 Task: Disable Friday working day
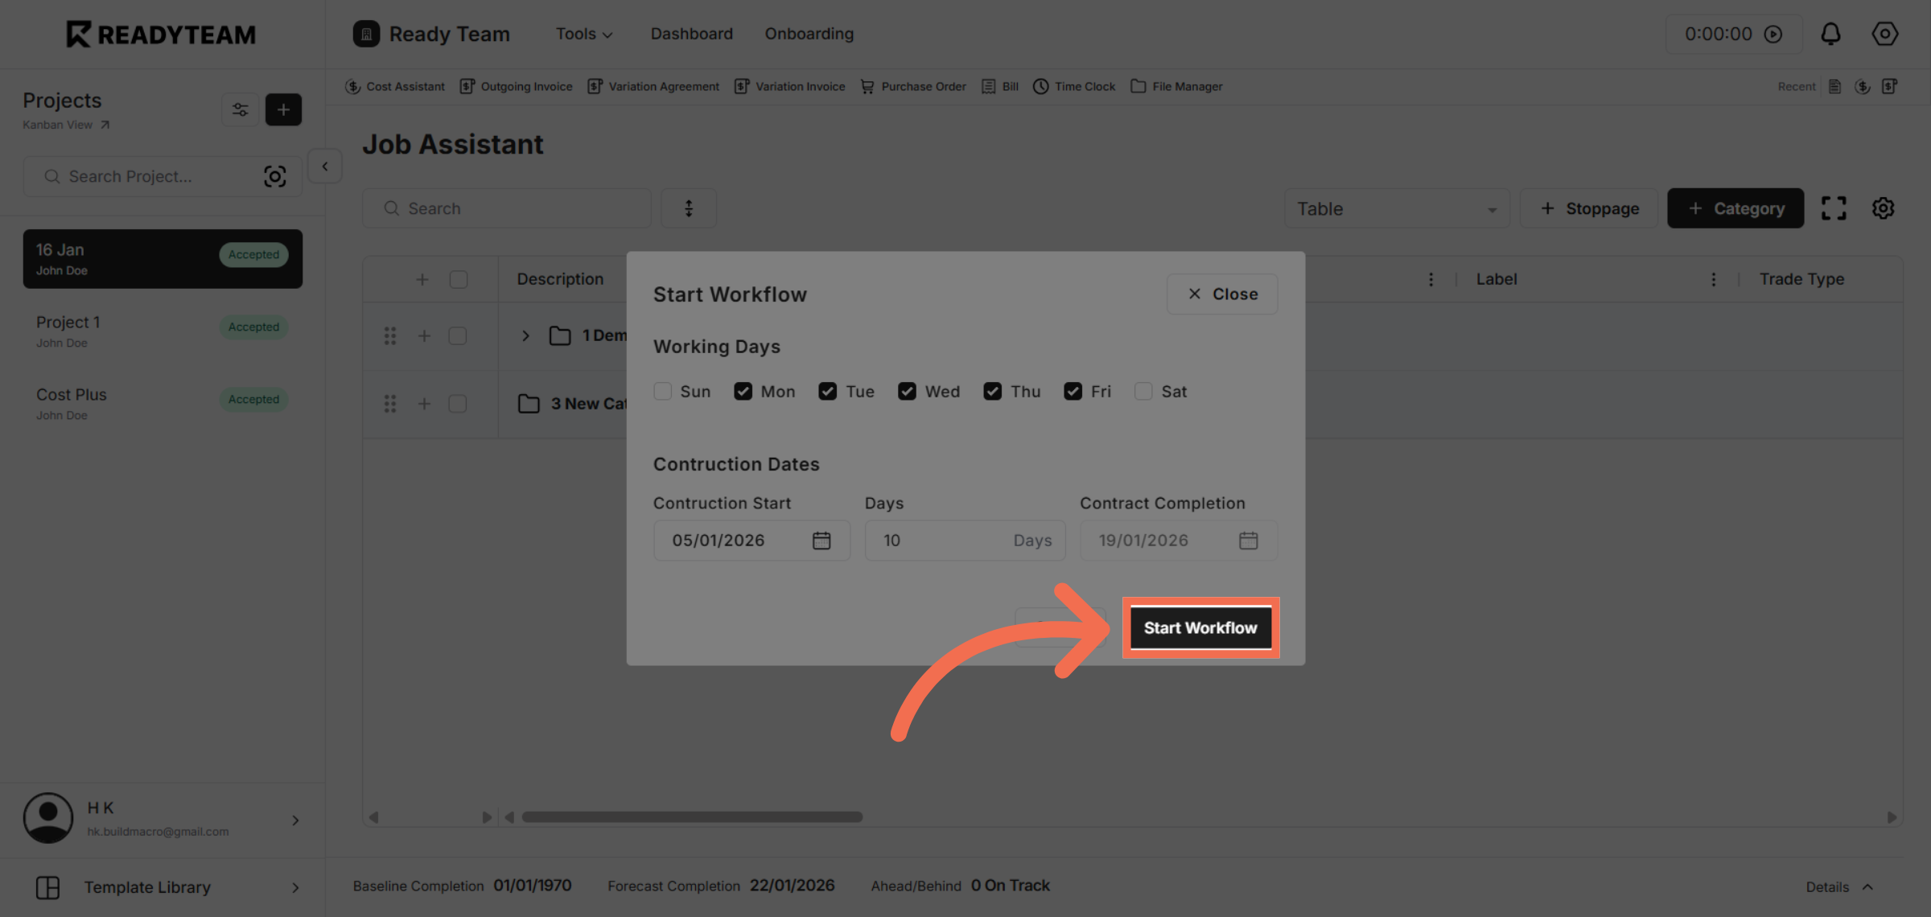point(1073,391)
